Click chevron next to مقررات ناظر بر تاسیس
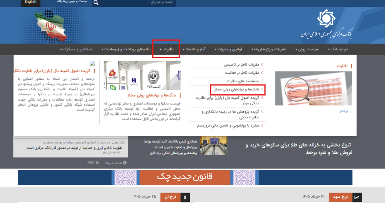Screen dimensions: 385x203 pyautogui.click(x=262, y=64)
